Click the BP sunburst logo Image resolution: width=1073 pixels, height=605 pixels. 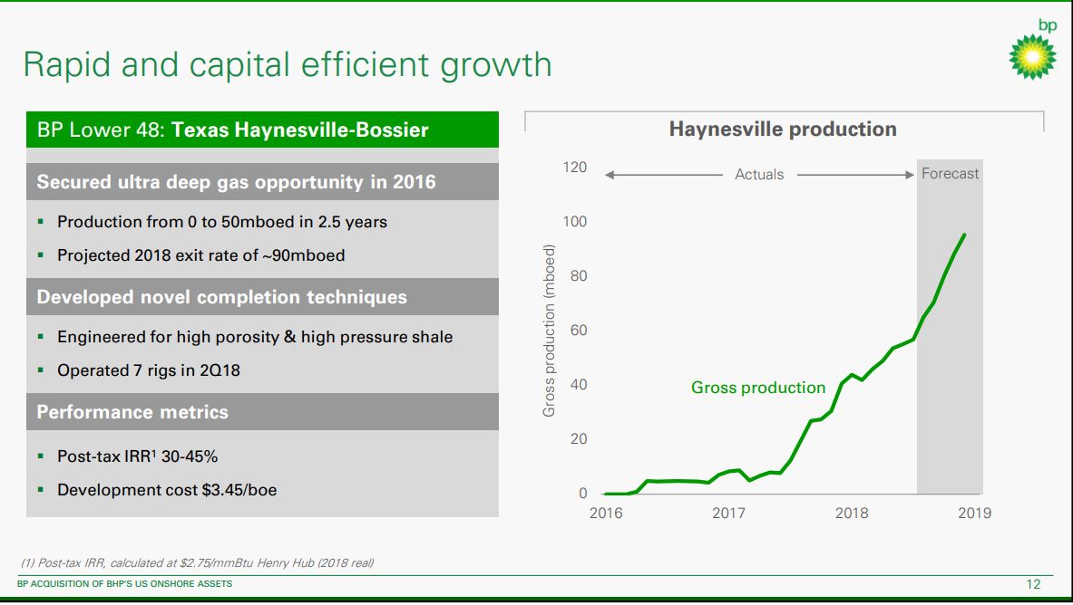[x=1032, y=57]
